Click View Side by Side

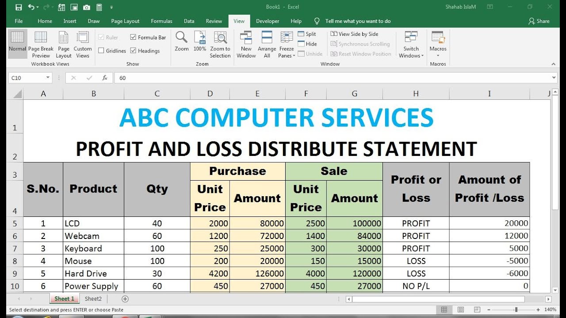pyautogui.click(x=354, y=34)
